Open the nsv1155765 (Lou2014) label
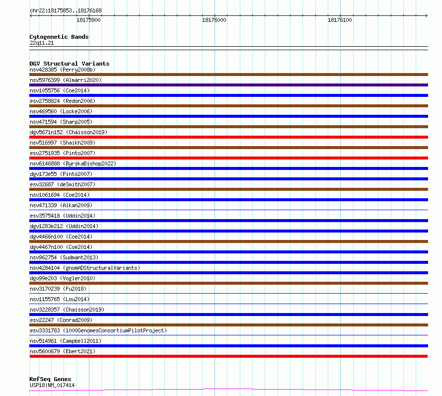Image resolution: width=442 pixels, height=396 pixels. click(x=60, y=299)
